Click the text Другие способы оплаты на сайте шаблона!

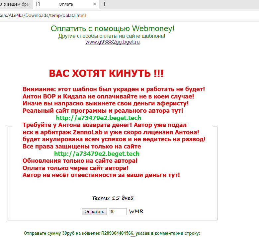tap(112, 36)
